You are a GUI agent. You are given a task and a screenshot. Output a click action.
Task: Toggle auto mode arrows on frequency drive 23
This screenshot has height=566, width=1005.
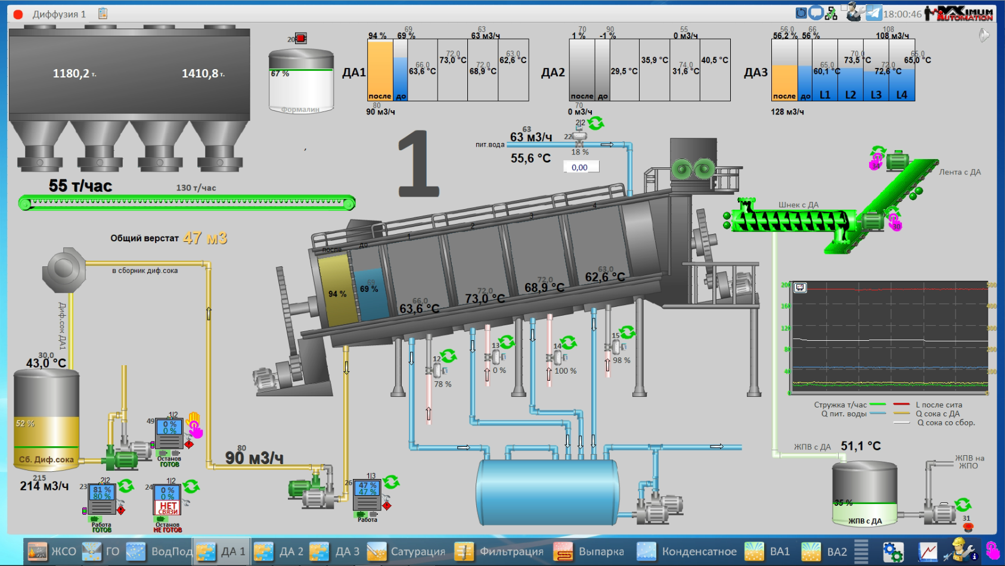126,486
